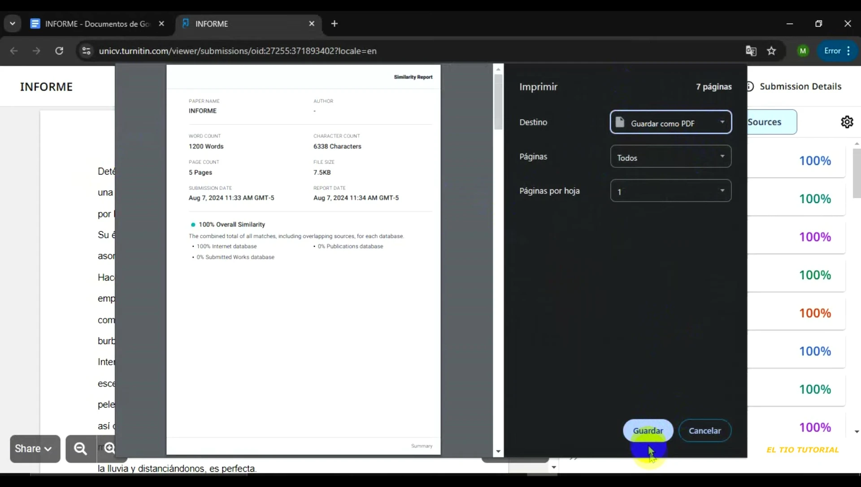Go forward in browser history
The height and width of the screenshot is (487, 861).
36,51
